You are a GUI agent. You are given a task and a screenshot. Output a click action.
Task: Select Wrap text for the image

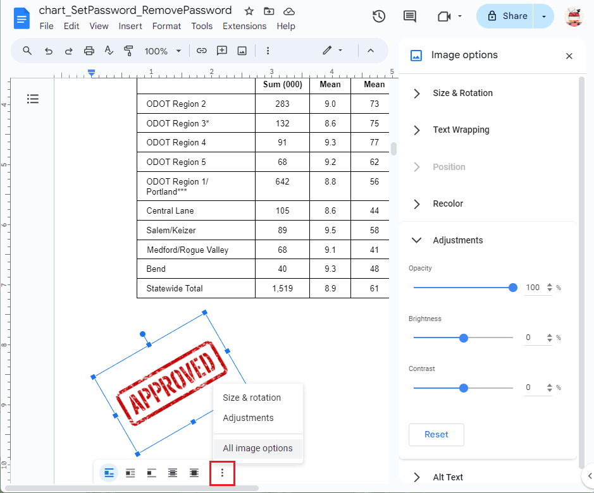point(130,472)
